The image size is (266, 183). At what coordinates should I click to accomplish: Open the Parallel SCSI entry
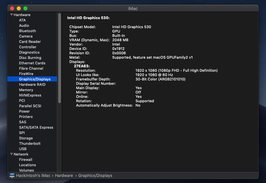tap(30, 106)
